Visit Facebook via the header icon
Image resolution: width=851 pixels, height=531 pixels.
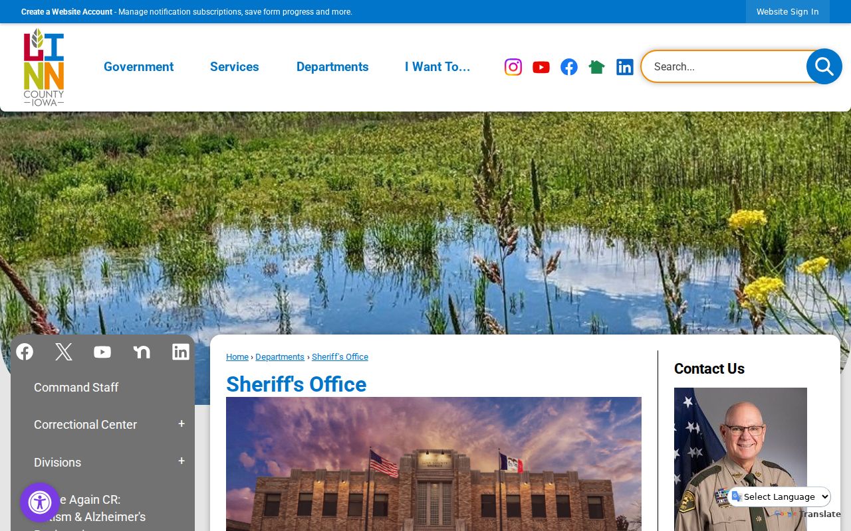[569, 67]
